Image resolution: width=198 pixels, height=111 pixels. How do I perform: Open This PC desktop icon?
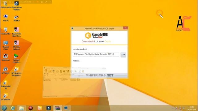point(6,18)
